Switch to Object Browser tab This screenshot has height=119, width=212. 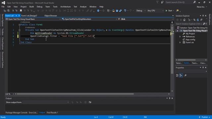pyautogui.click(x=51, y=16)
